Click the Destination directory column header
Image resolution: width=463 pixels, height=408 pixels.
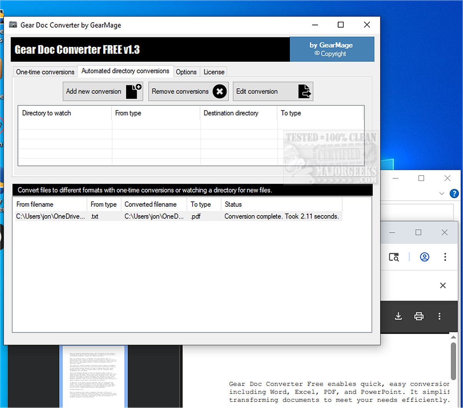[x=239, y=113]
